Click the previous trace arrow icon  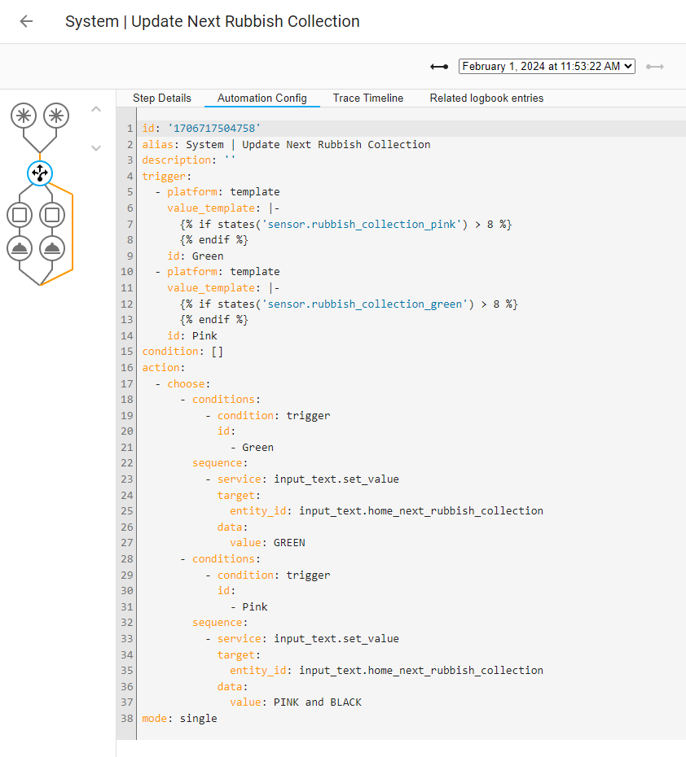click(x=439, y=67)
